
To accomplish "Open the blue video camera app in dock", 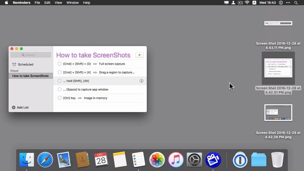I will [x=213, y=160].
